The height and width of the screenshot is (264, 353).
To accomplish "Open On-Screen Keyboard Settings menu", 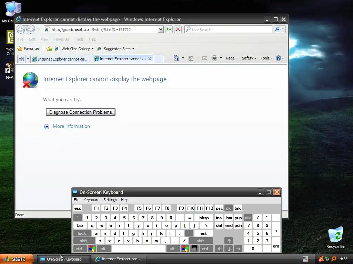I will [110, 200].
